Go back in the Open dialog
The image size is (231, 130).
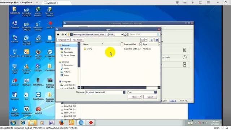tap(58, 35)
